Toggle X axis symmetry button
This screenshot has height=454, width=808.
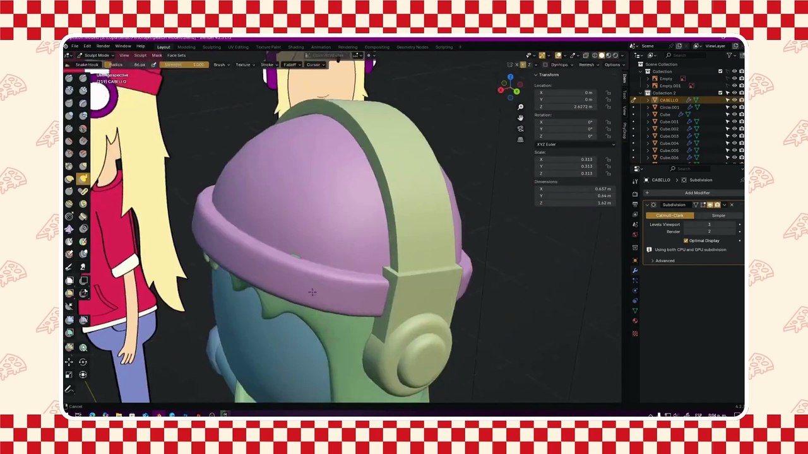pos(516,65)
